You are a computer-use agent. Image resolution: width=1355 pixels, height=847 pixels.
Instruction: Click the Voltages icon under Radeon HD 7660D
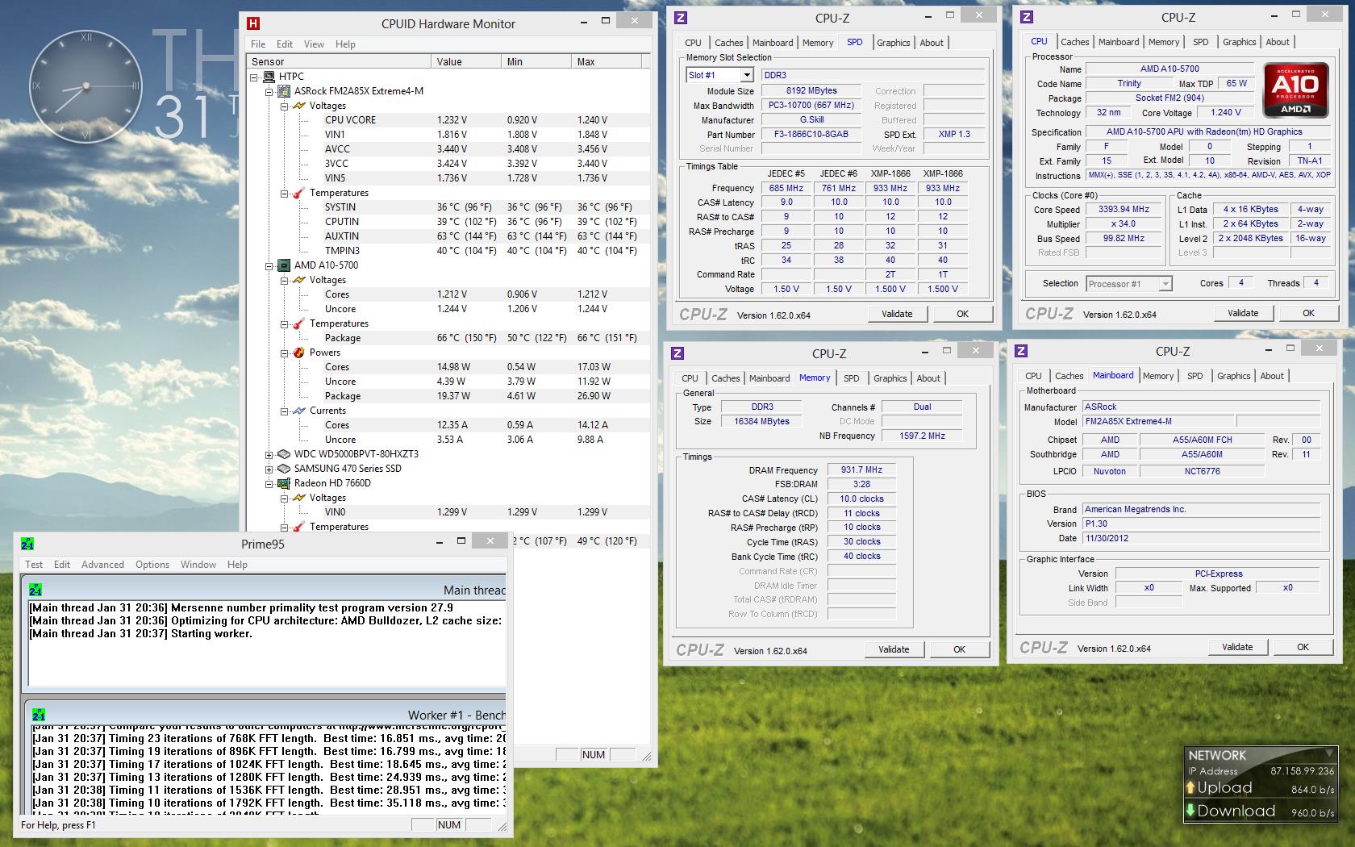(299, 498)
